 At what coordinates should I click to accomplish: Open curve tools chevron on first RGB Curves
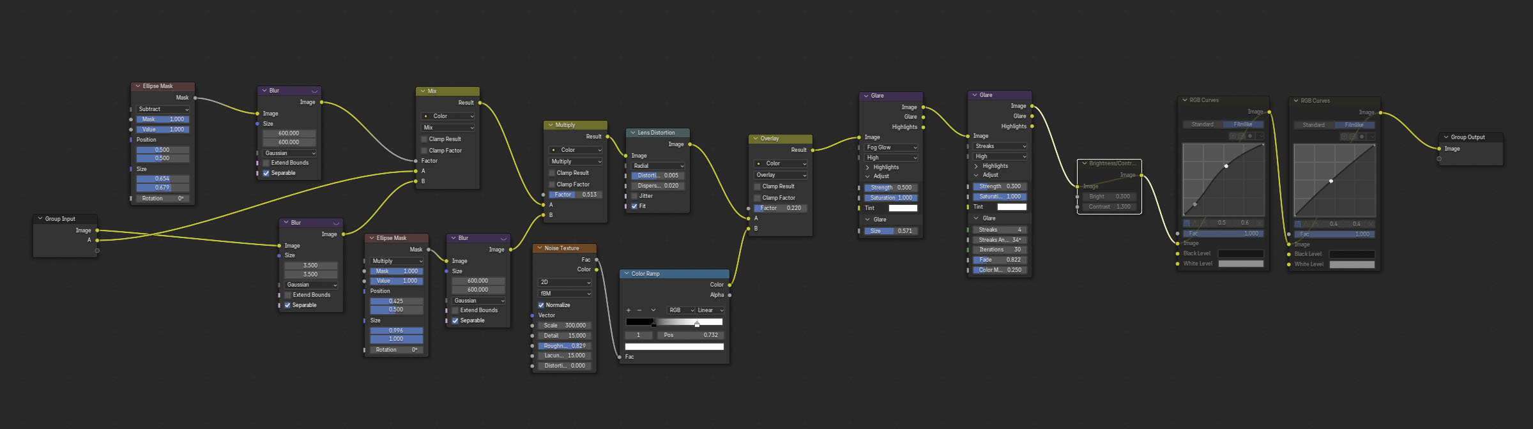tap(1260, 136)
